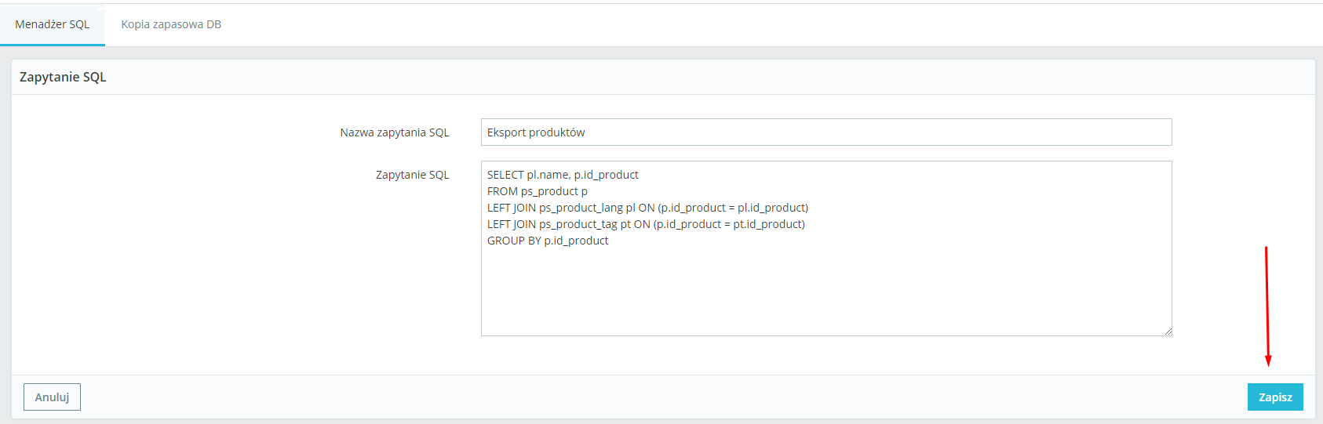Click the text Eksport produktów in the name field
The width and height of the screenshot is (1323, 424).
pos(536,132)
